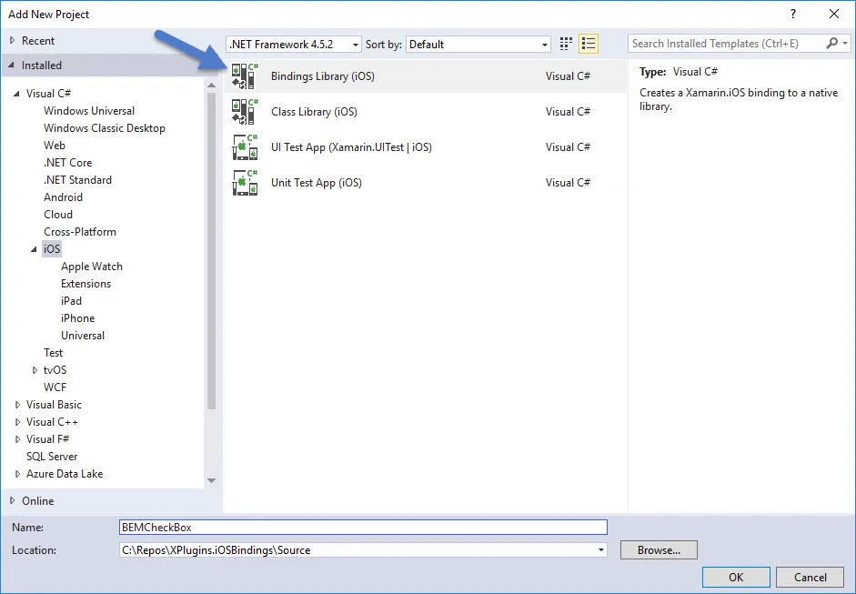Select the Test category
The image size is (856, 594).
coord(53,353)
